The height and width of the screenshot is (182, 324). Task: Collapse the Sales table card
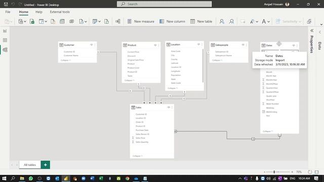(137, 156)
